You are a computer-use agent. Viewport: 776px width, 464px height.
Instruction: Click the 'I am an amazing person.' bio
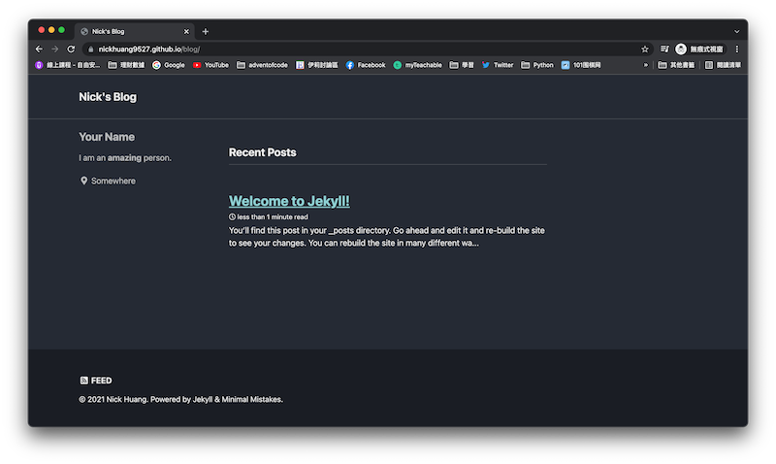coord(125,158)
